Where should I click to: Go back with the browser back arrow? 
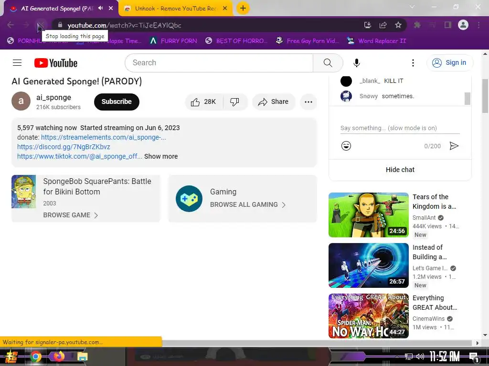pyautogui.click(x=11, y=25)
